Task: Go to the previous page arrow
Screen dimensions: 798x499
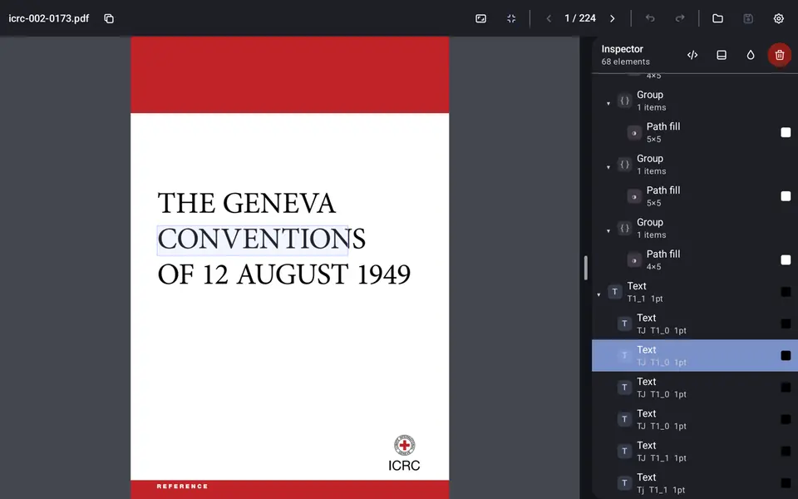Action: coord(549,18)
